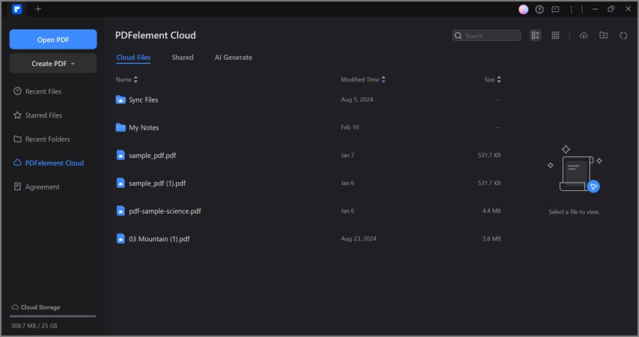639x337 pixels.
Task: Click the PDFelement Cloud heading
Action: pyautogui.click(x=156, y=35)
